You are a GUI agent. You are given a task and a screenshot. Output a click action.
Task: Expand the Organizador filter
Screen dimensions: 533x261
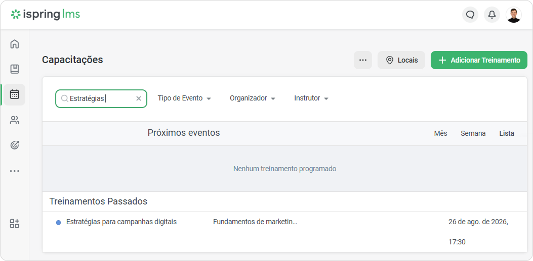[252, 98]
